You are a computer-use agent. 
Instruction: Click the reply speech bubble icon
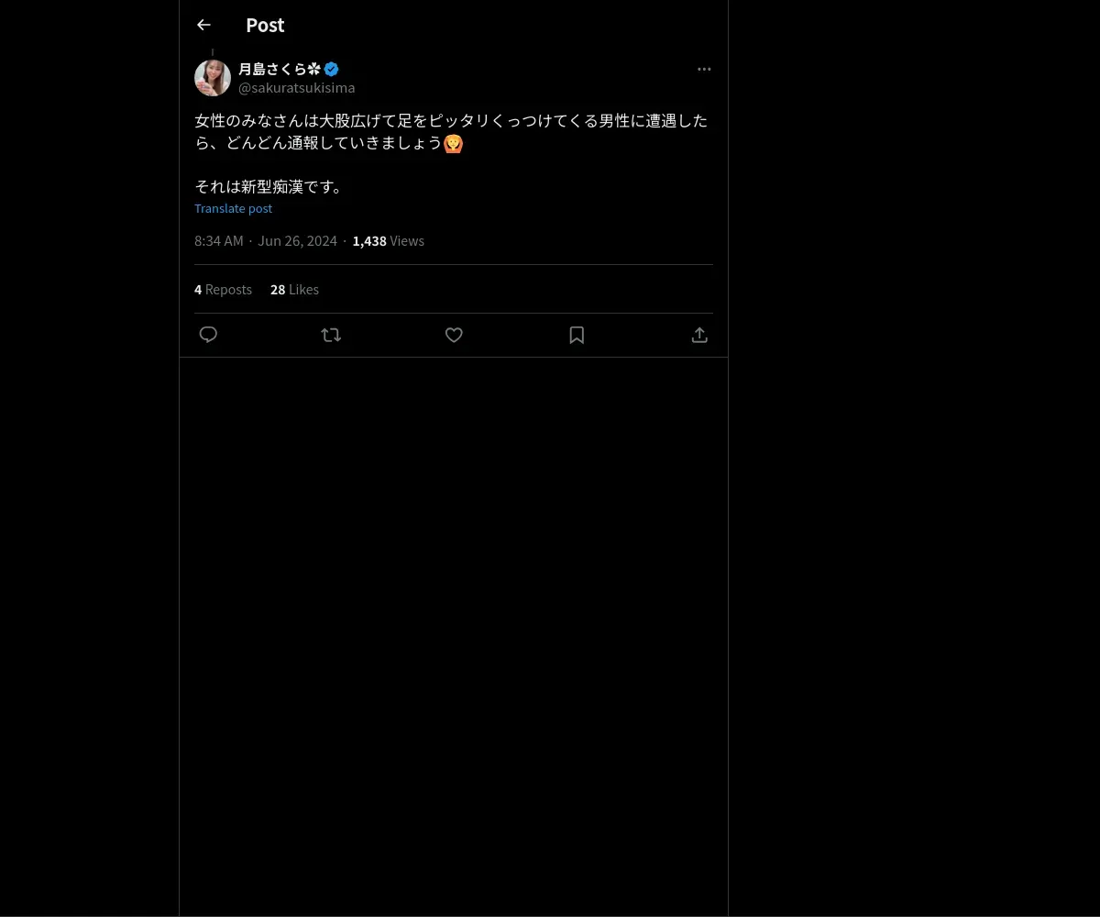point(208,335)
